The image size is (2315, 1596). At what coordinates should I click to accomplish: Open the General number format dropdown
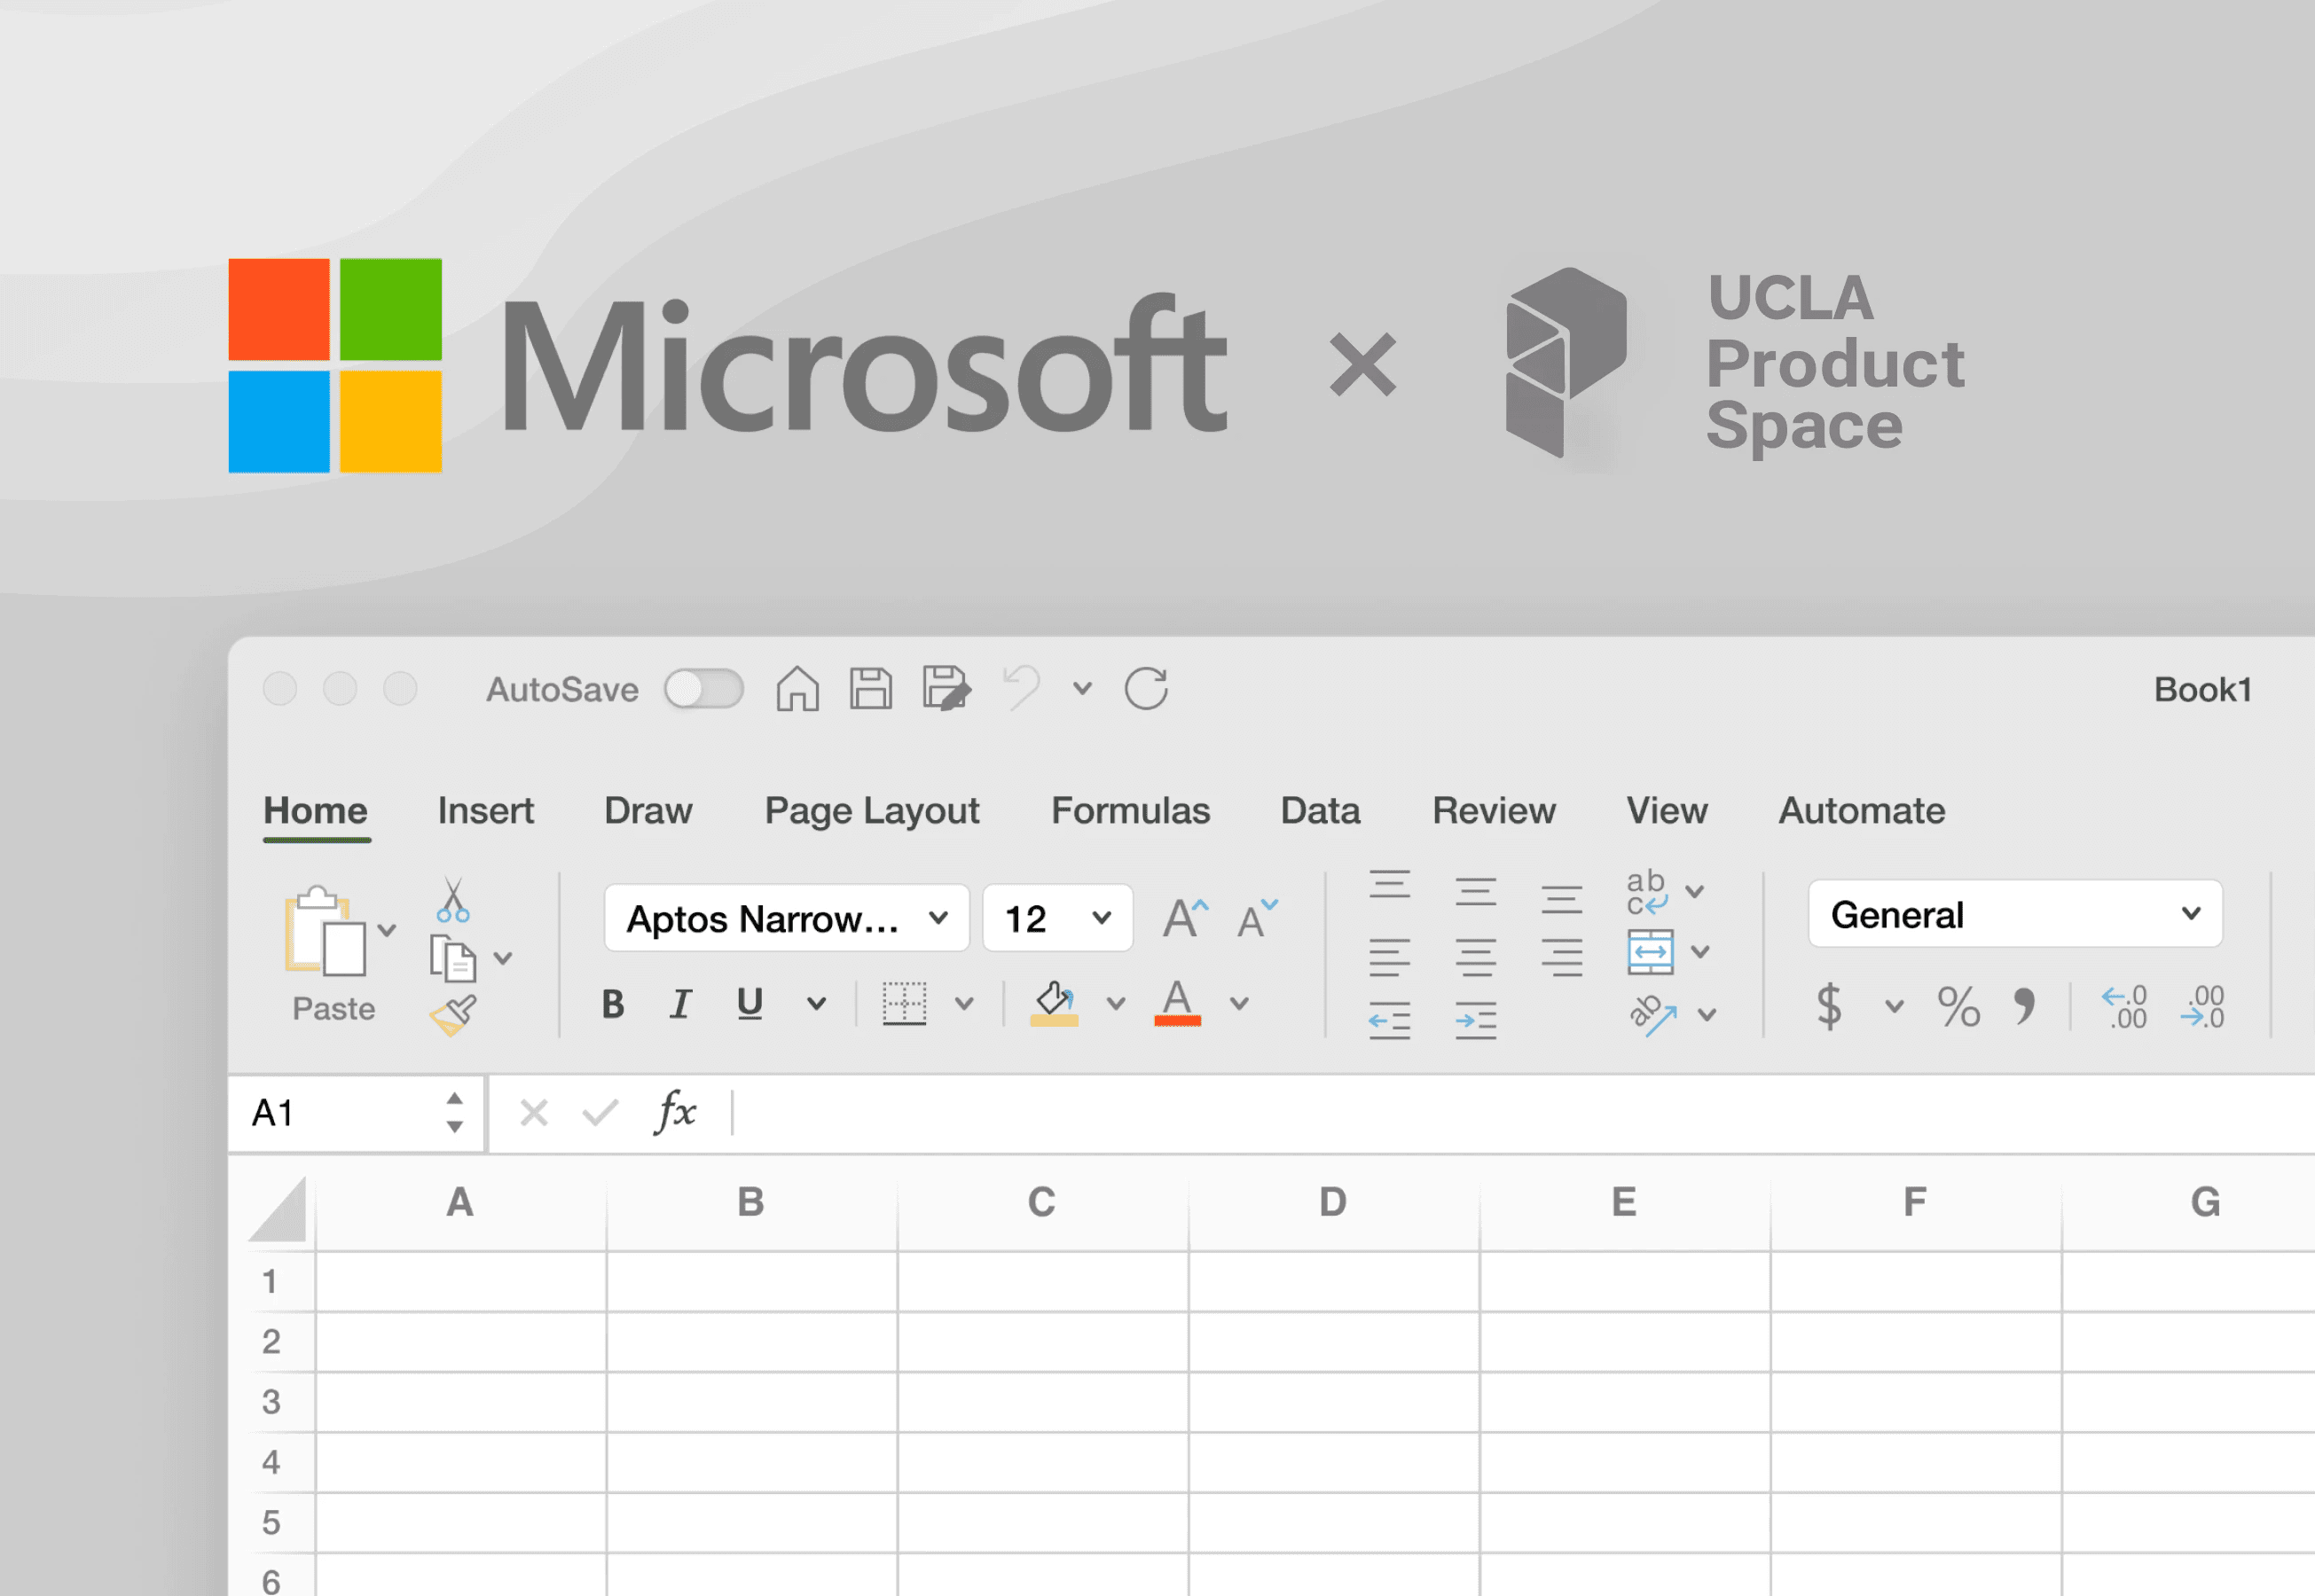(x=2015, y=914)
